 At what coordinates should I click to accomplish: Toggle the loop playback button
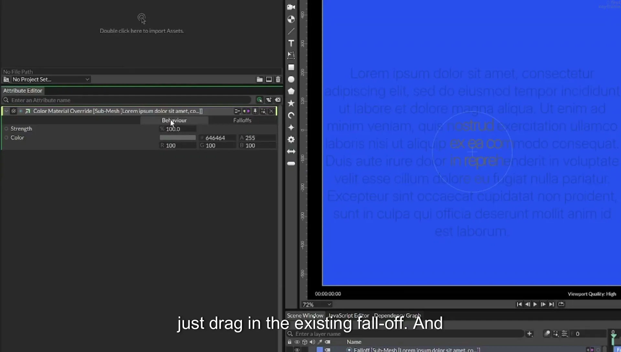[561, 304]
